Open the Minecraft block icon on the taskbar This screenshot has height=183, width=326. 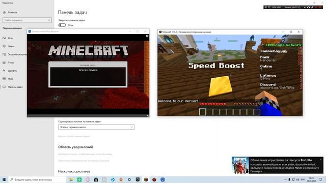point(146,179)
